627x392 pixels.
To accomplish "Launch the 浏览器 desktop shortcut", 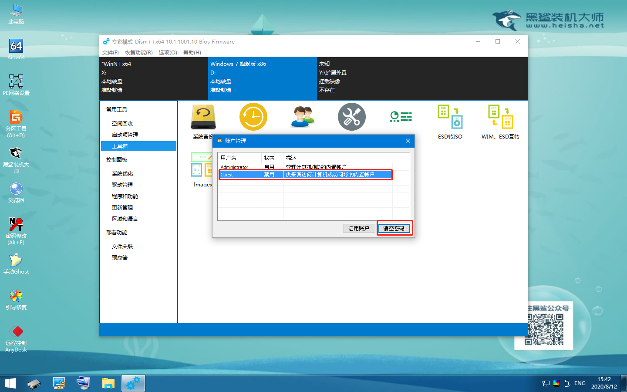I will point(16,193).
